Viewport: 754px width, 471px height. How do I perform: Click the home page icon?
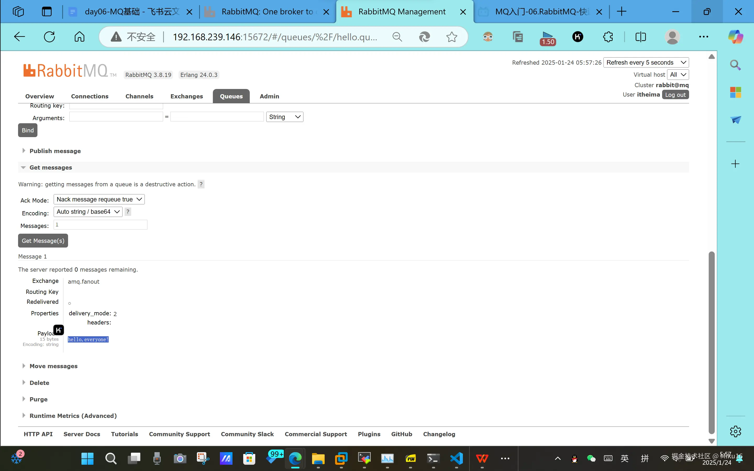(x=79, y=37)
